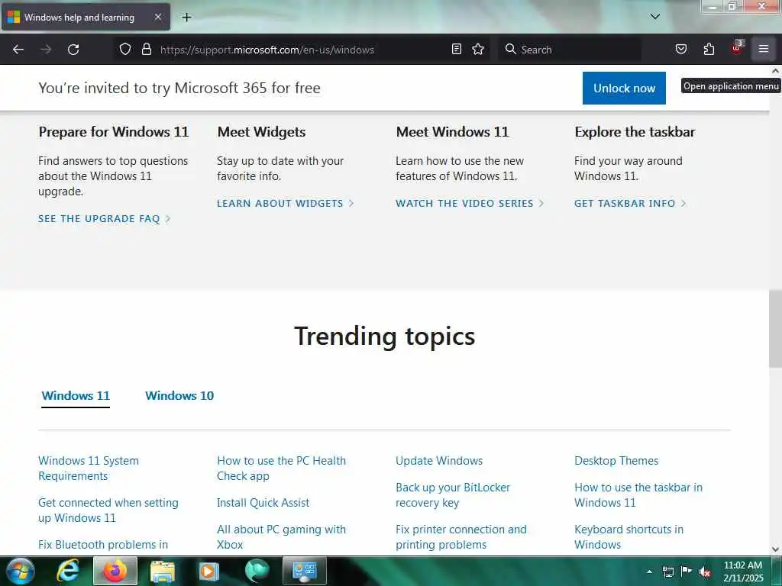The width and height of the screenshot is (782, 586).
Task: Open the Extensions puzzle icon
Action: point(709,49)
